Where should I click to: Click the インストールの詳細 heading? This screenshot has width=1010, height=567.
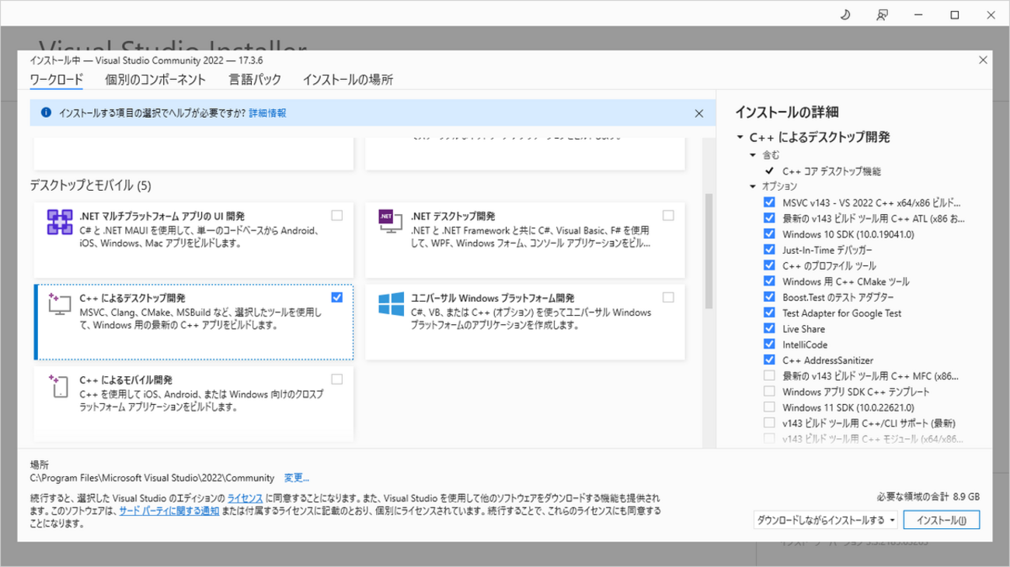point(786,112)
